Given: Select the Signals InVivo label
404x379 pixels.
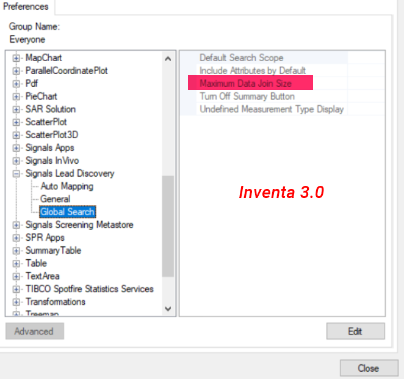Looking at the screenshot, I should [x=52, y=161].
